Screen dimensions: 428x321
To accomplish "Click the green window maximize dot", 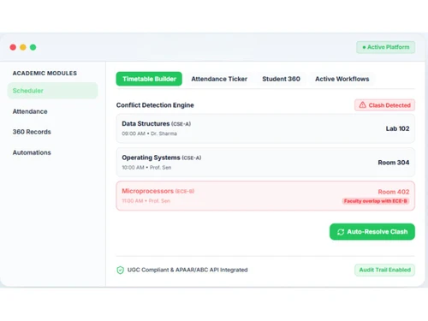I will (x=33, y=47).
